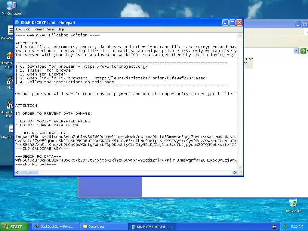Click the horizontal scrollbar right arrow in Notepad
This screenshot has height=231, width=308.
[235, 172]
